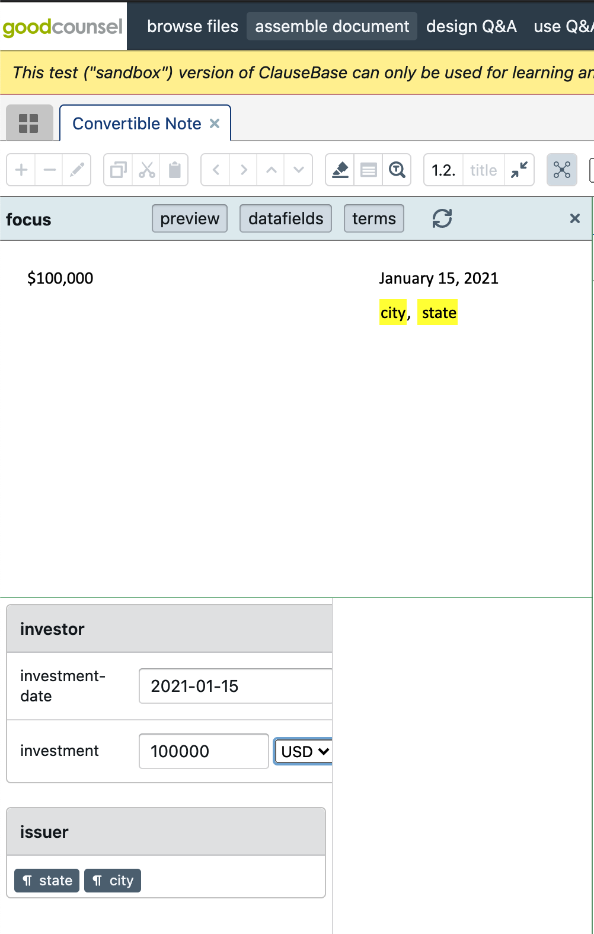The image size is (594, 934).
Task: Click the left chevron move icon
Action: coord(216,170)
